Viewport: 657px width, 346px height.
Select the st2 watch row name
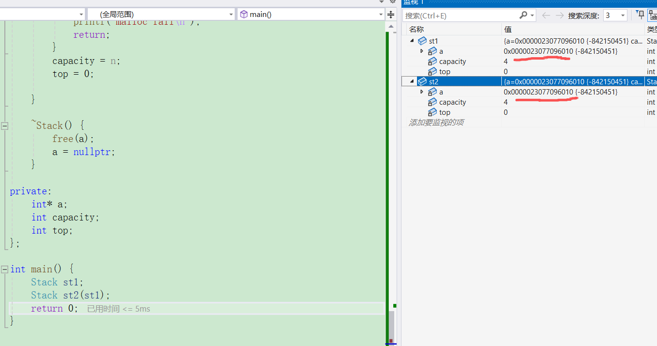pyautogui.click(x=433, y=82)
